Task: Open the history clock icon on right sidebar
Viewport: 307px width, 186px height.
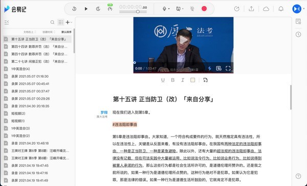Action: pos(298,34)
